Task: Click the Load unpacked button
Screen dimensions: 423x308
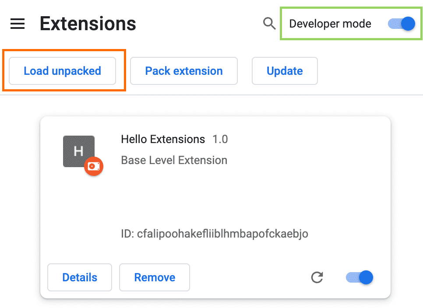Action: click(x=63, y=71)
